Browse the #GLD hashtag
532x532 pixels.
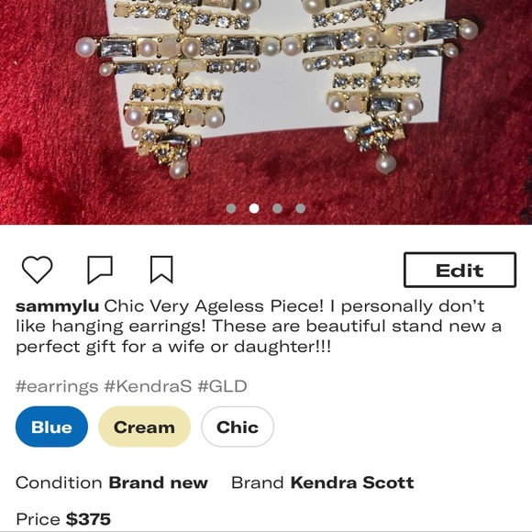coord(222,386)
